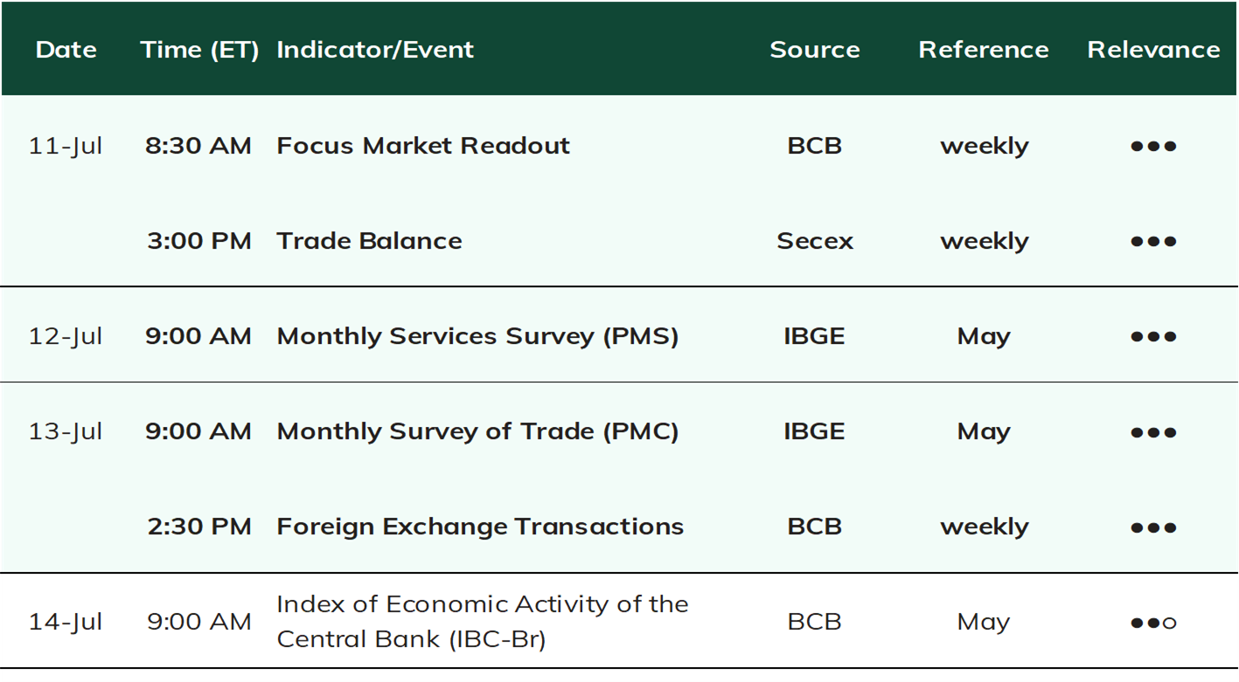1239x682 pixels.
Task: Click the Secex source cell
Action: (815, 241)
